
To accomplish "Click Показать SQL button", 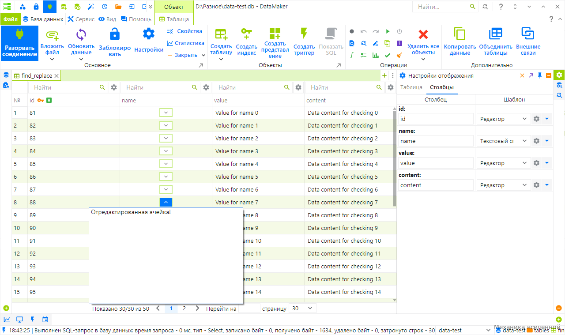I will (x=331, y=43).
